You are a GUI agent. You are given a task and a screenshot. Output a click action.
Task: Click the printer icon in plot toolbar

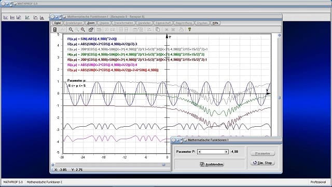[181, 30]
